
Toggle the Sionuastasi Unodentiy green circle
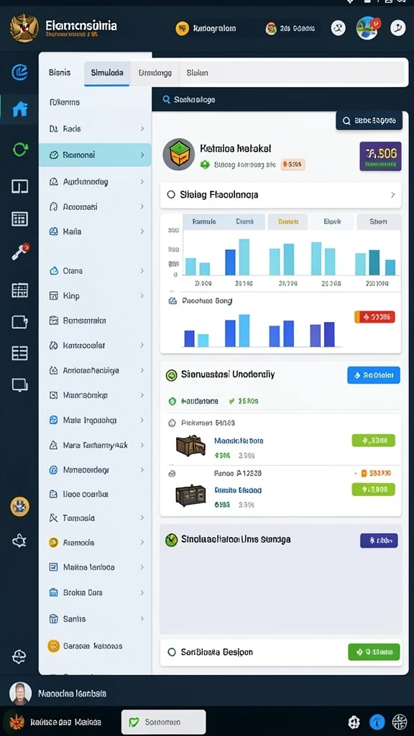tap(171, 374)
